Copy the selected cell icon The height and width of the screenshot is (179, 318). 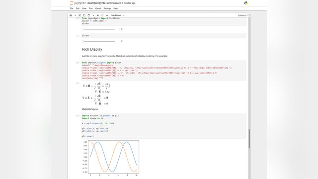(x=84, y=15)
